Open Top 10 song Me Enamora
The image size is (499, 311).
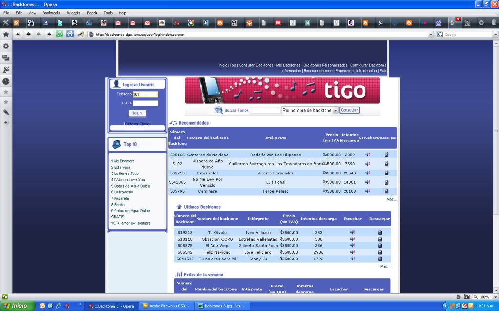click(122, 161)
